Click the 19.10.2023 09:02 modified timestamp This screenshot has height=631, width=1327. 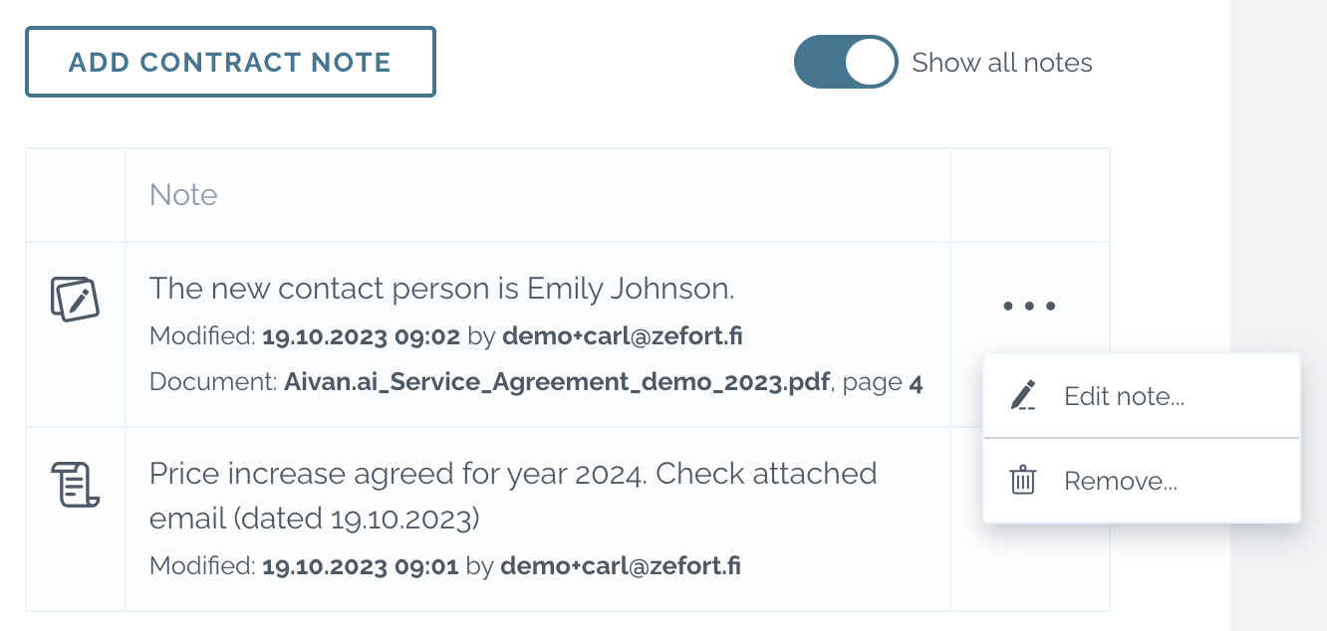point(361,336)
